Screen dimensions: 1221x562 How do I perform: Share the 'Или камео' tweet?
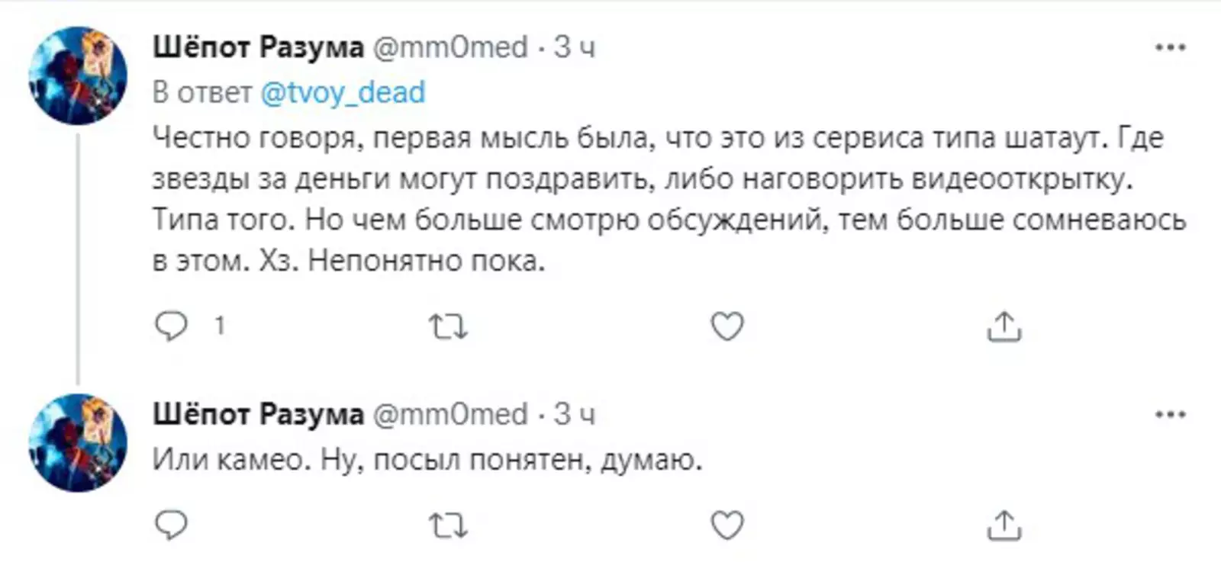click(x=1004, y=525)
